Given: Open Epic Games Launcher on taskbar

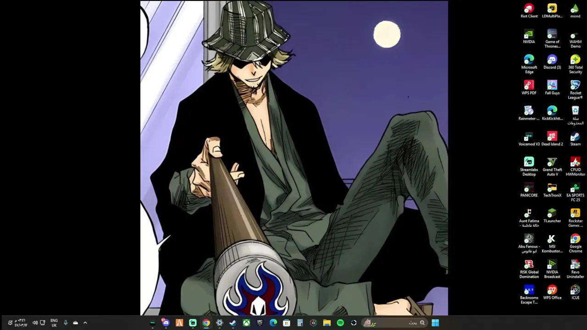Looking at the screenshot, I should click(x=260, y=323).
